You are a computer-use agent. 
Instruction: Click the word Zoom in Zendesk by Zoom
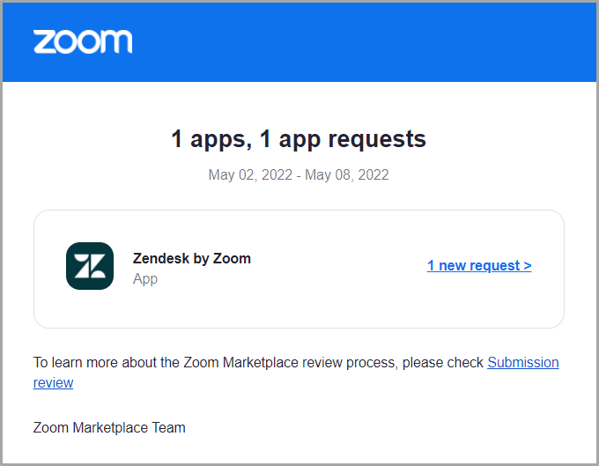coord(232,259)
